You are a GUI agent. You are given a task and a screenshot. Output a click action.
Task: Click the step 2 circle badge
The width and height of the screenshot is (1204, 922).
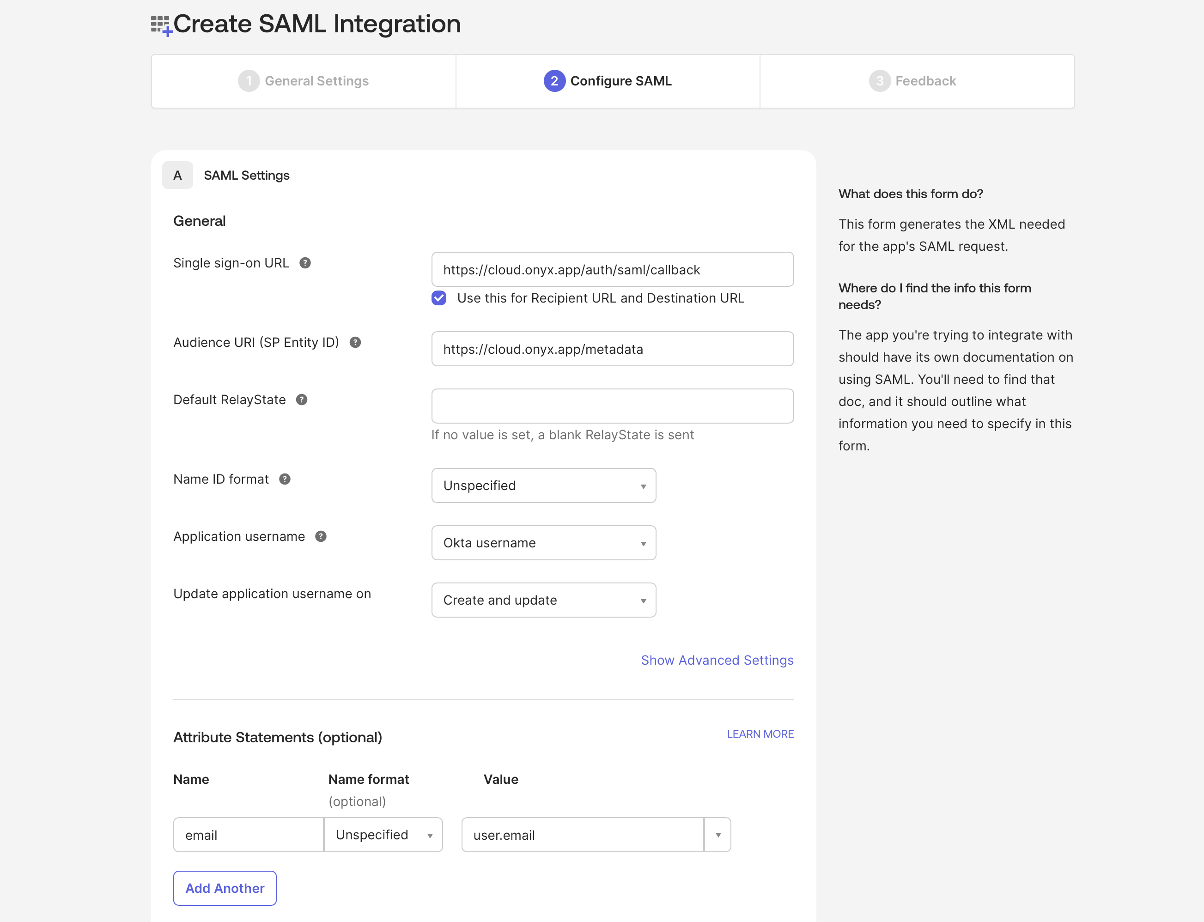(x=554, y=81)
